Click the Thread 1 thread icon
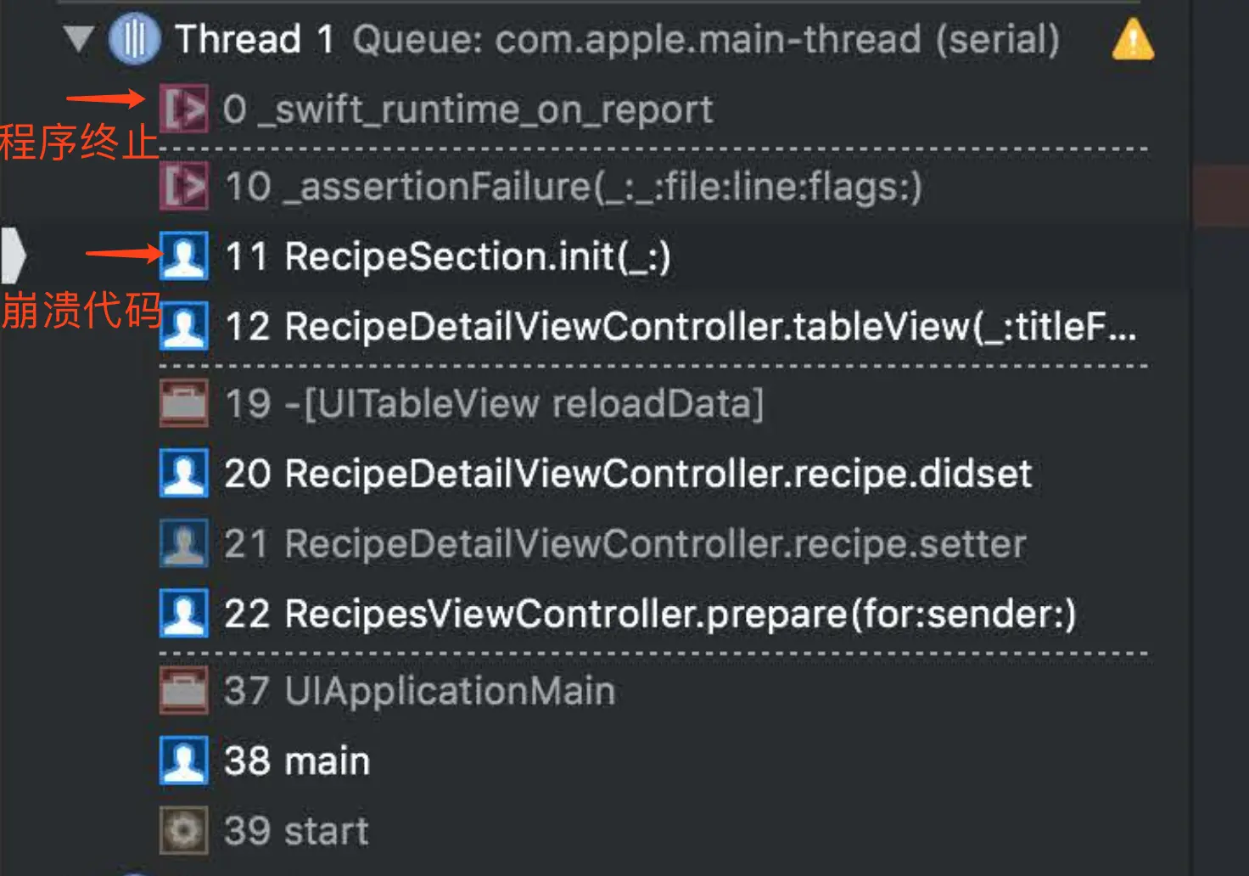1249x876 pixels. 134,39
